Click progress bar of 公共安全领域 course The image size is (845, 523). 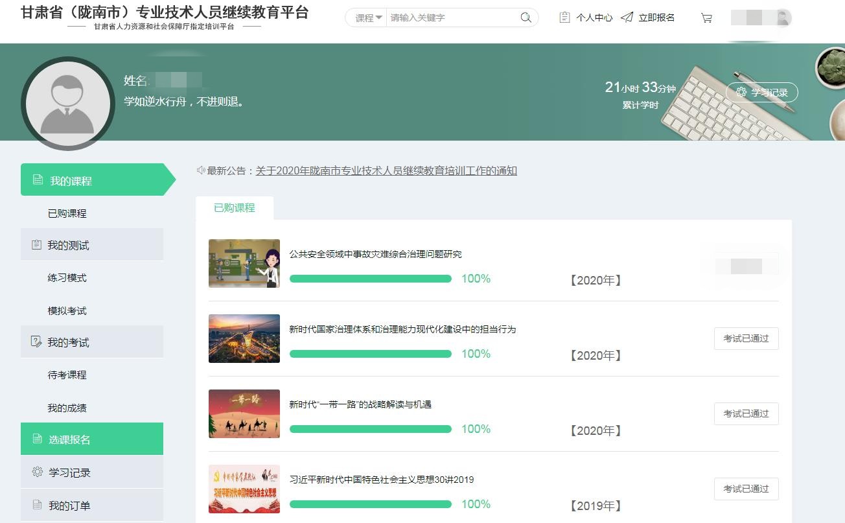click(370, 279)
